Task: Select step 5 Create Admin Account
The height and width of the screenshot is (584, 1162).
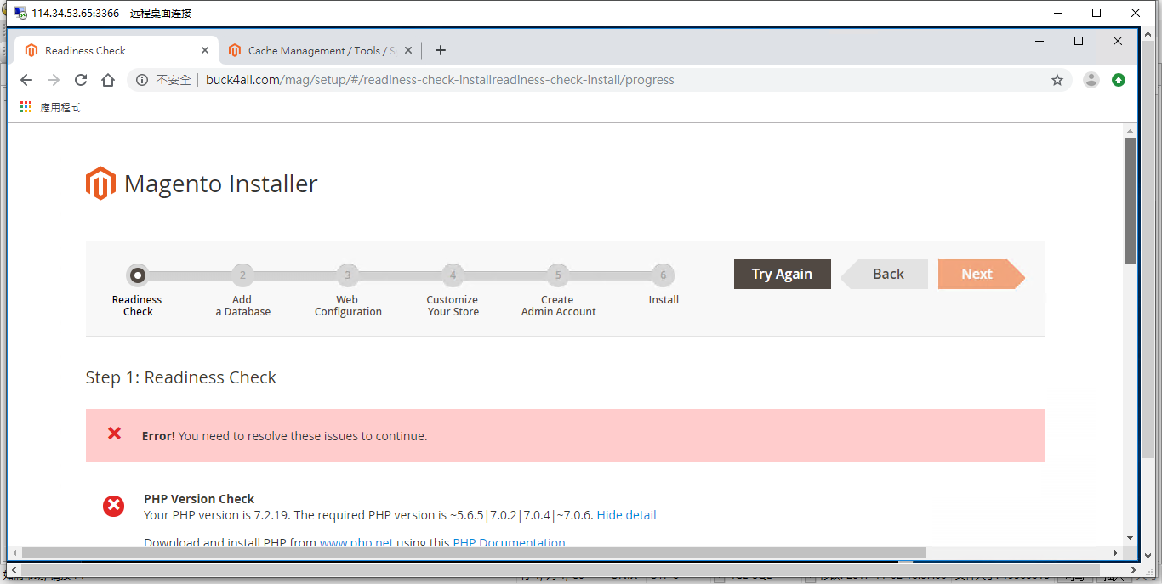Action: [558, 275]
